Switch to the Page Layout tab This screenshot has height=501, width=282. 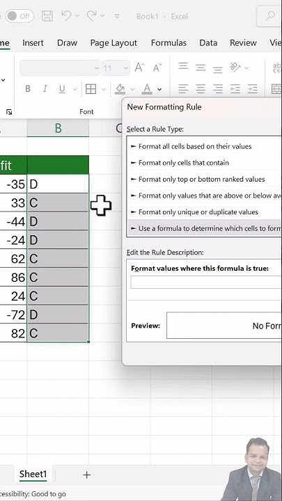[113, 43]
